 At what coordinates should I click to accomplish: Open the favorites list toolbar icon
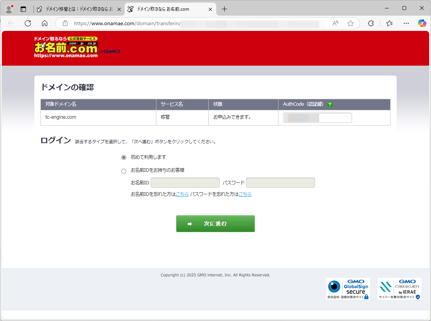(x=389, y=23)
